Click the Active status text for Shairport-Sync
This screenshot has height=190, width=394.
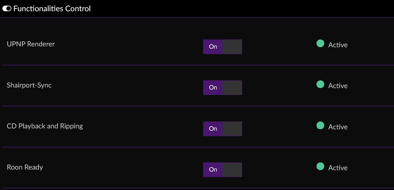pyautogui.click(x=338, y=86)
